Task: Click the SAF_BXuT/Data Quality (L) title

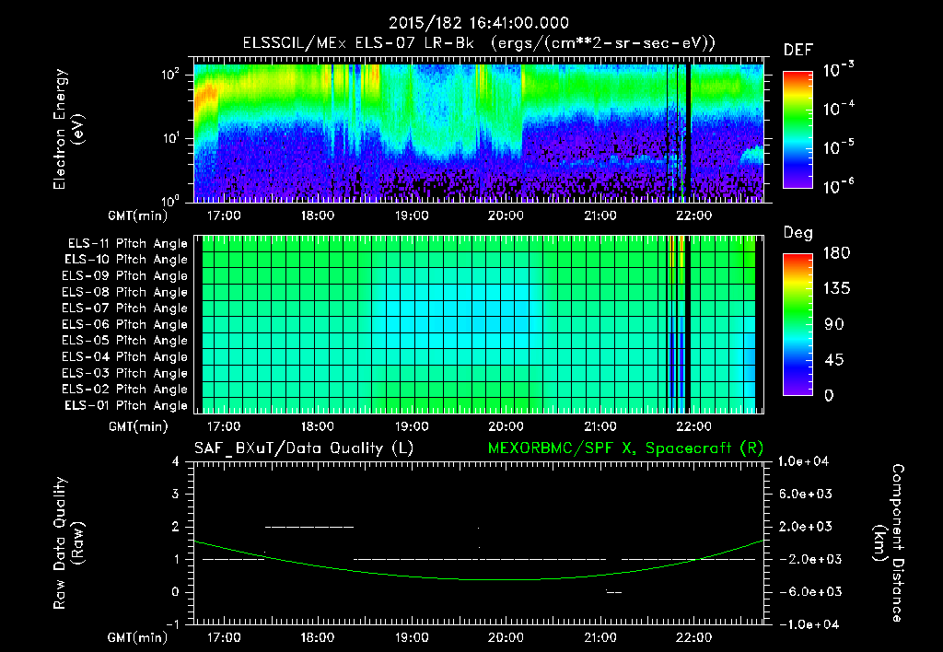Action: tap(304, 448)
